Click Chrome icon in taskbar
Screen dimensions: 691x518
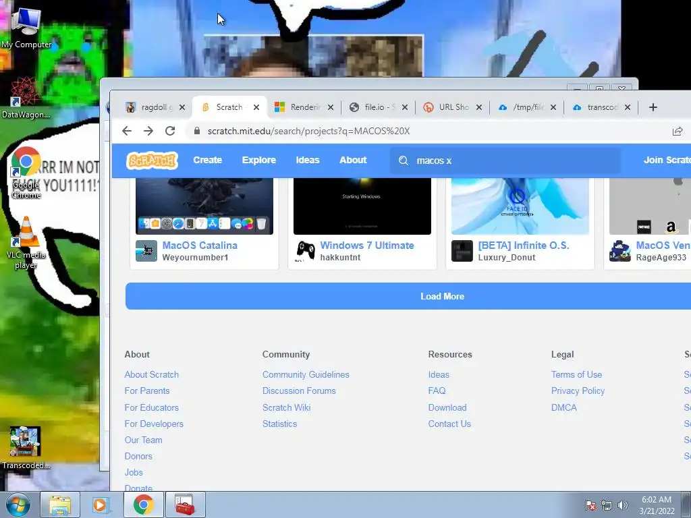pos(143,505)
